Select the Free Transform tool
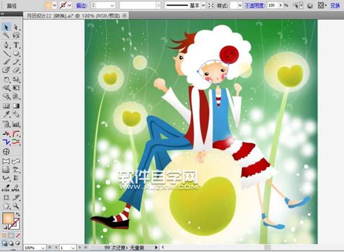The width and height of the screenshot is (344, 252). [x=16, y=88]
